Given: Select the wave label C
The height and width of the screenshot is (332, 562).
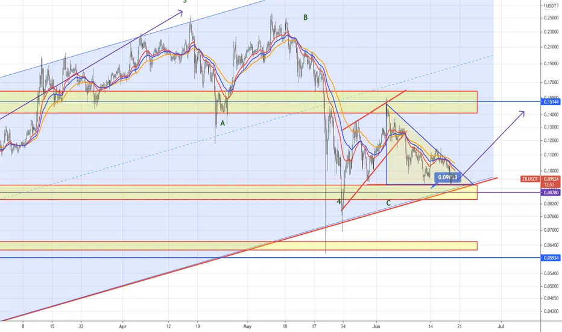Looking at the screenshot, I should coord(388,203).
